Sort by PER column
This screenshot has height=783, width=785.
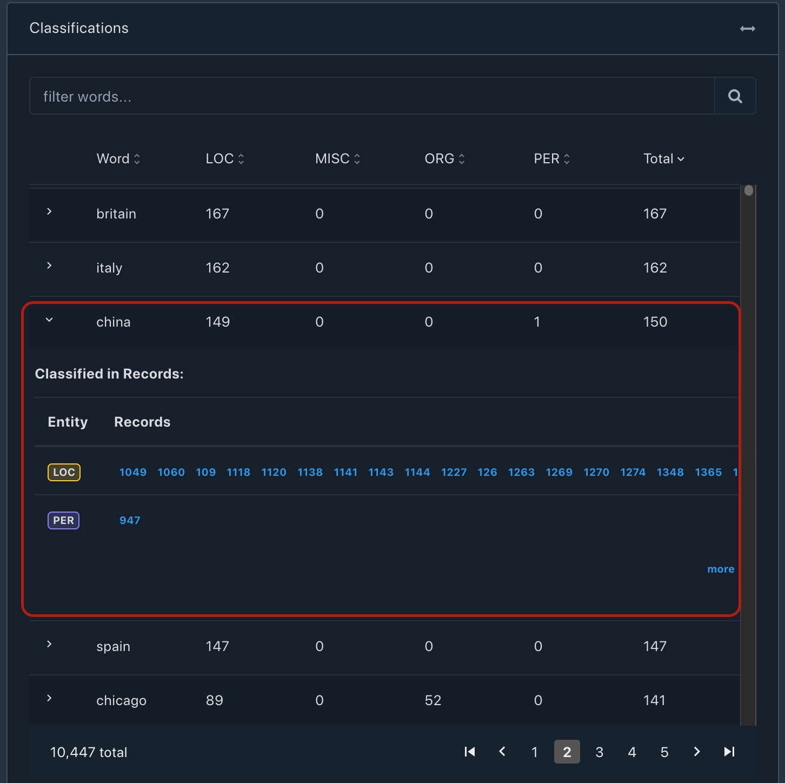click(551, 159)
